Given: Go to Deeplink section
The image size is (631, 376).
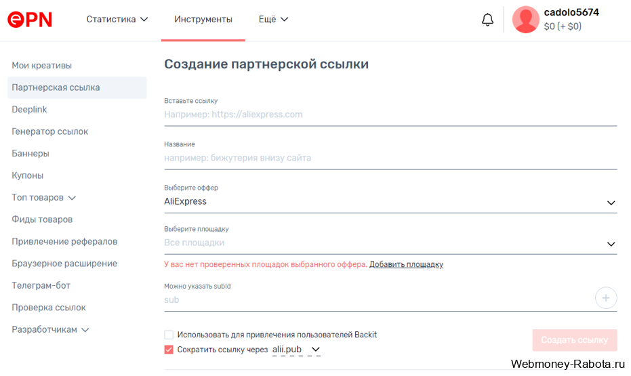Looking at the screenshot, I should coord(29,109).
